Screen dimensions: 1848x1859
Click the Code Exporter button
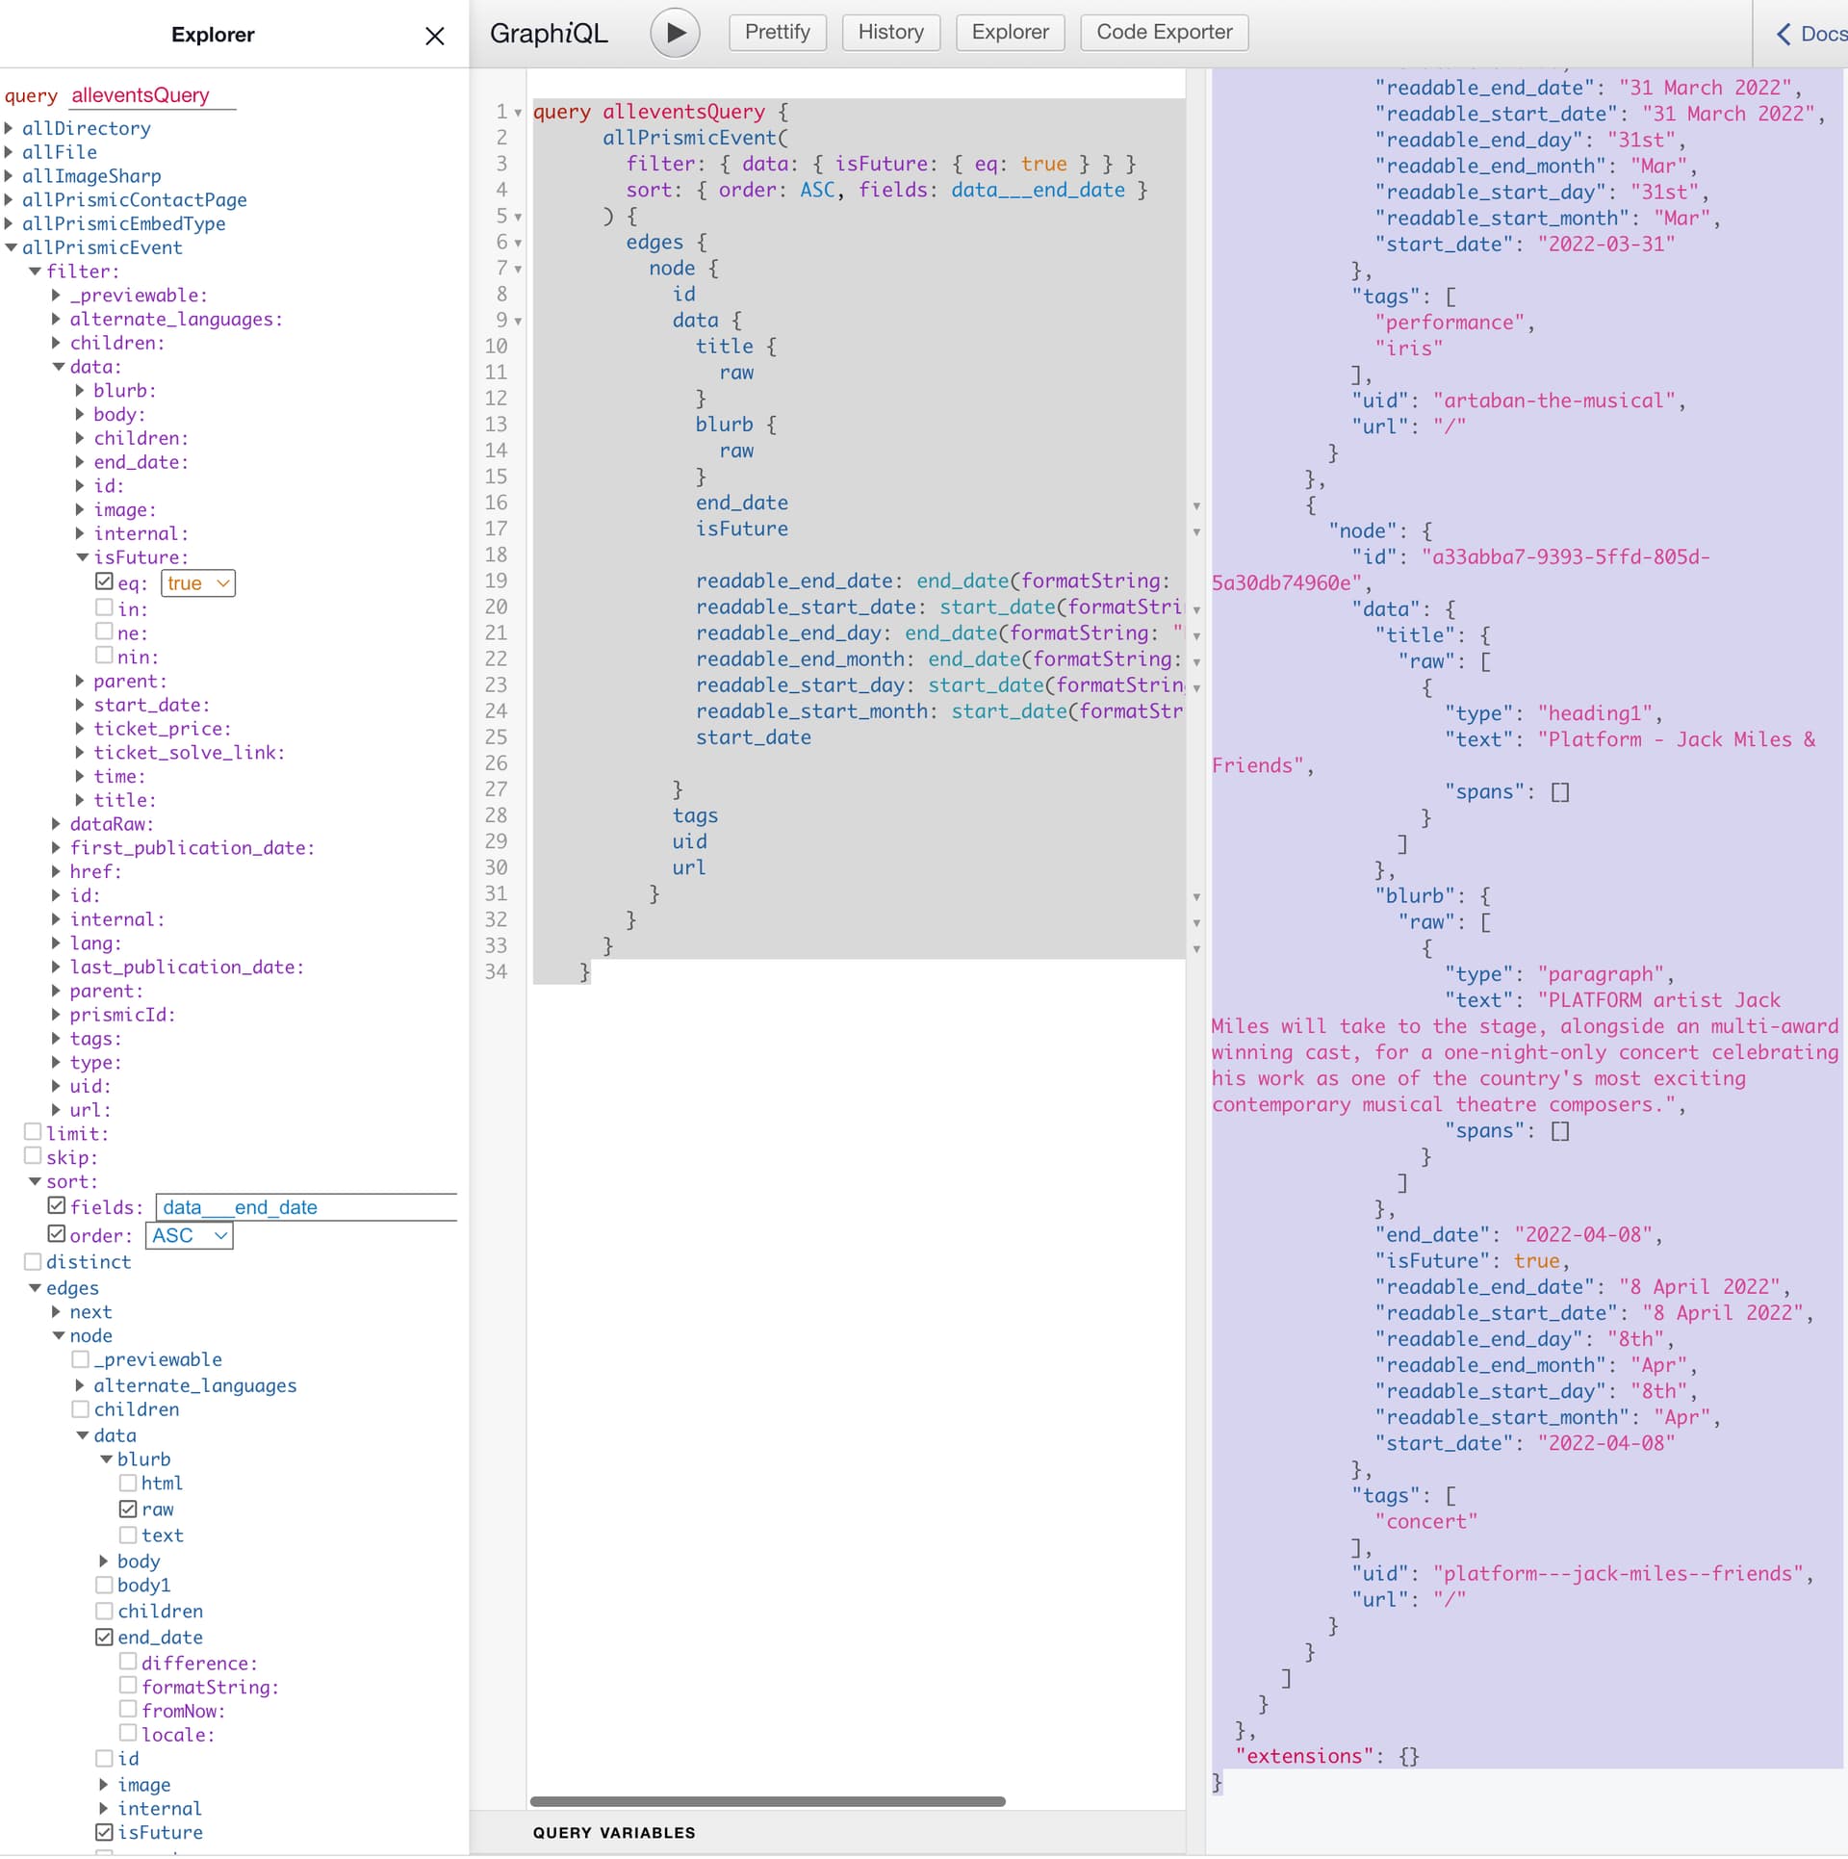point(1164,33)
